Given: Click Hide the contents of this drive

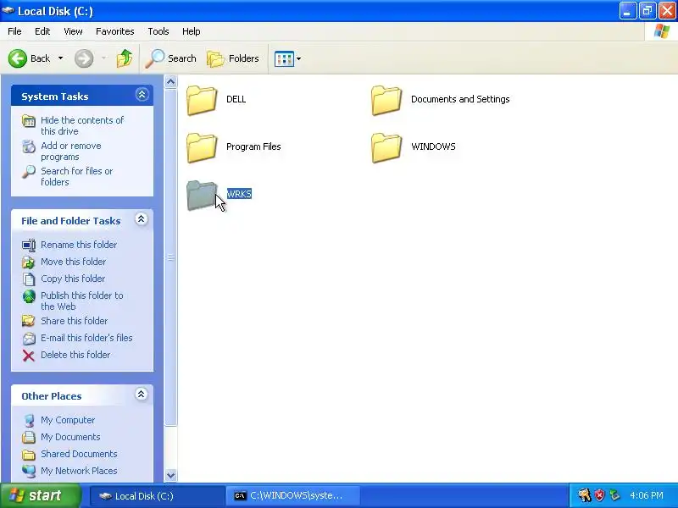Looking at the screenshot, I should click(x=82, y=125).
